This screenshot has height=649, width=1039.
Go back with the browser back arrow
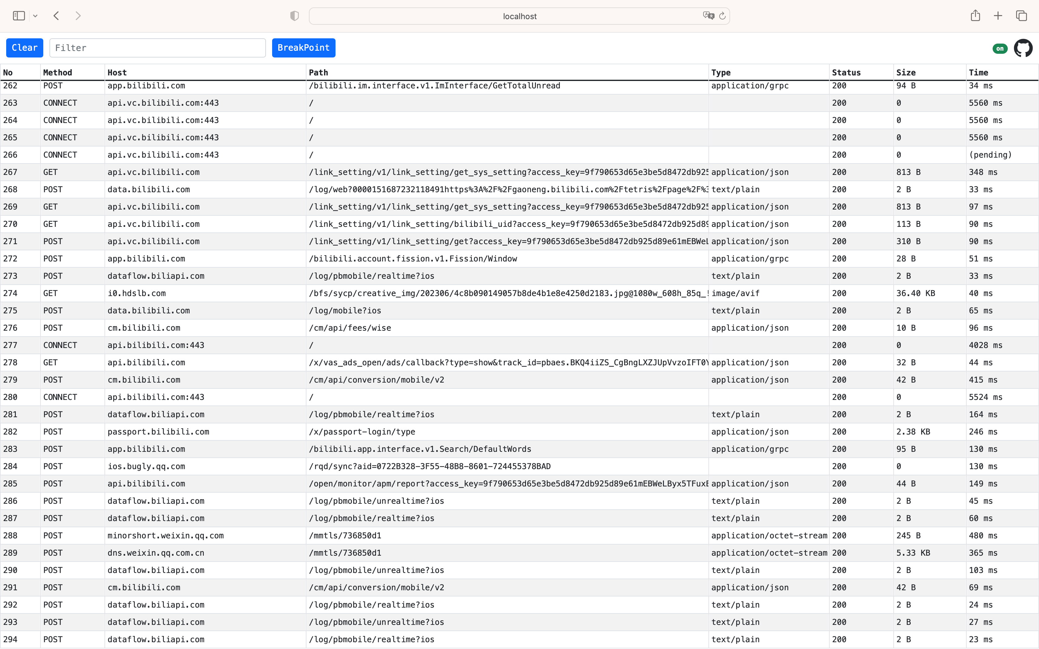[56, 16]
